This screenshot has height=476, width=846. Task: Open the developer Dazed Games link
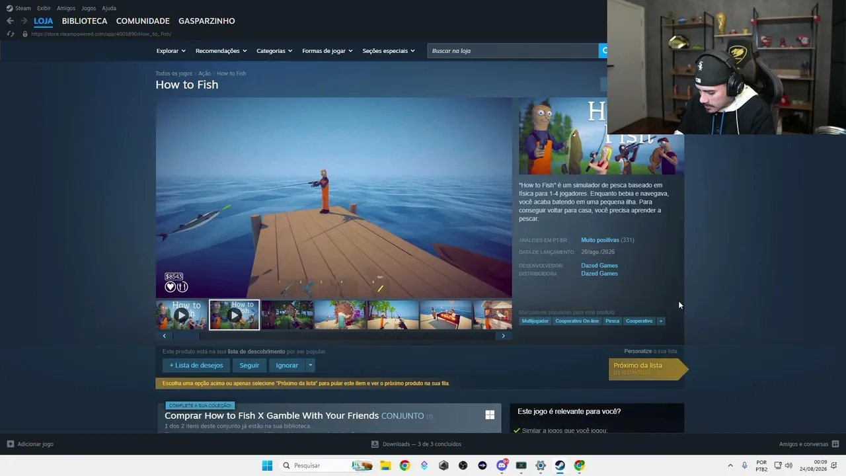point(599,266)
